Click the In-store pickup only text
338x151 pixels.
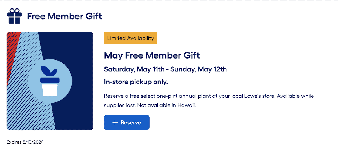tap(136, 82)
